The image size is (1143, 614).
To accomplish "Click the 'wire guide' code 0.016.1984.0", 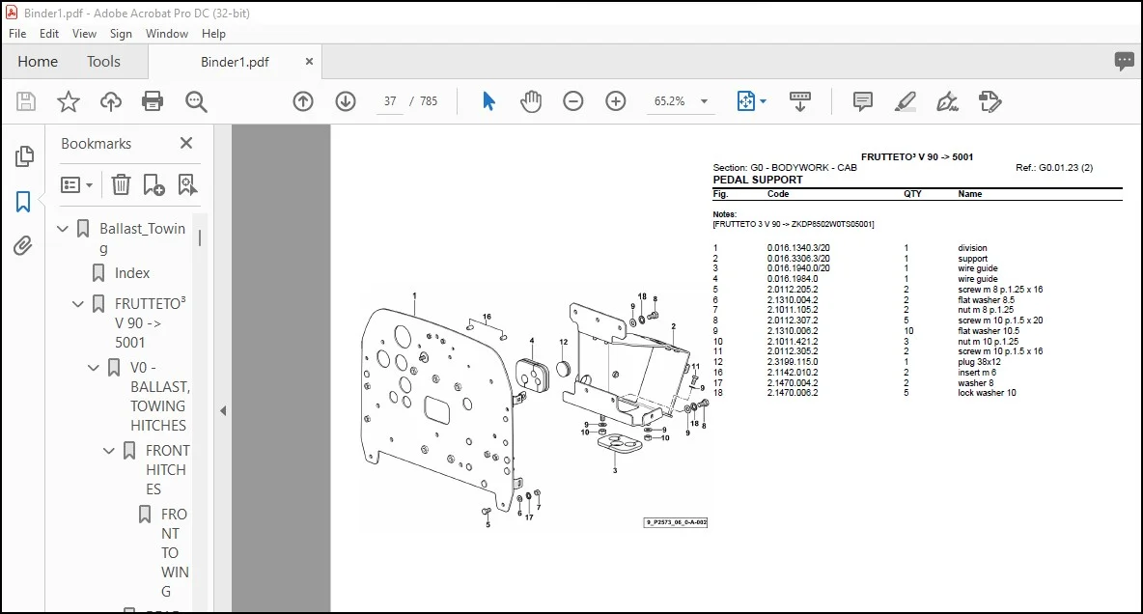I will click(793, 279).
